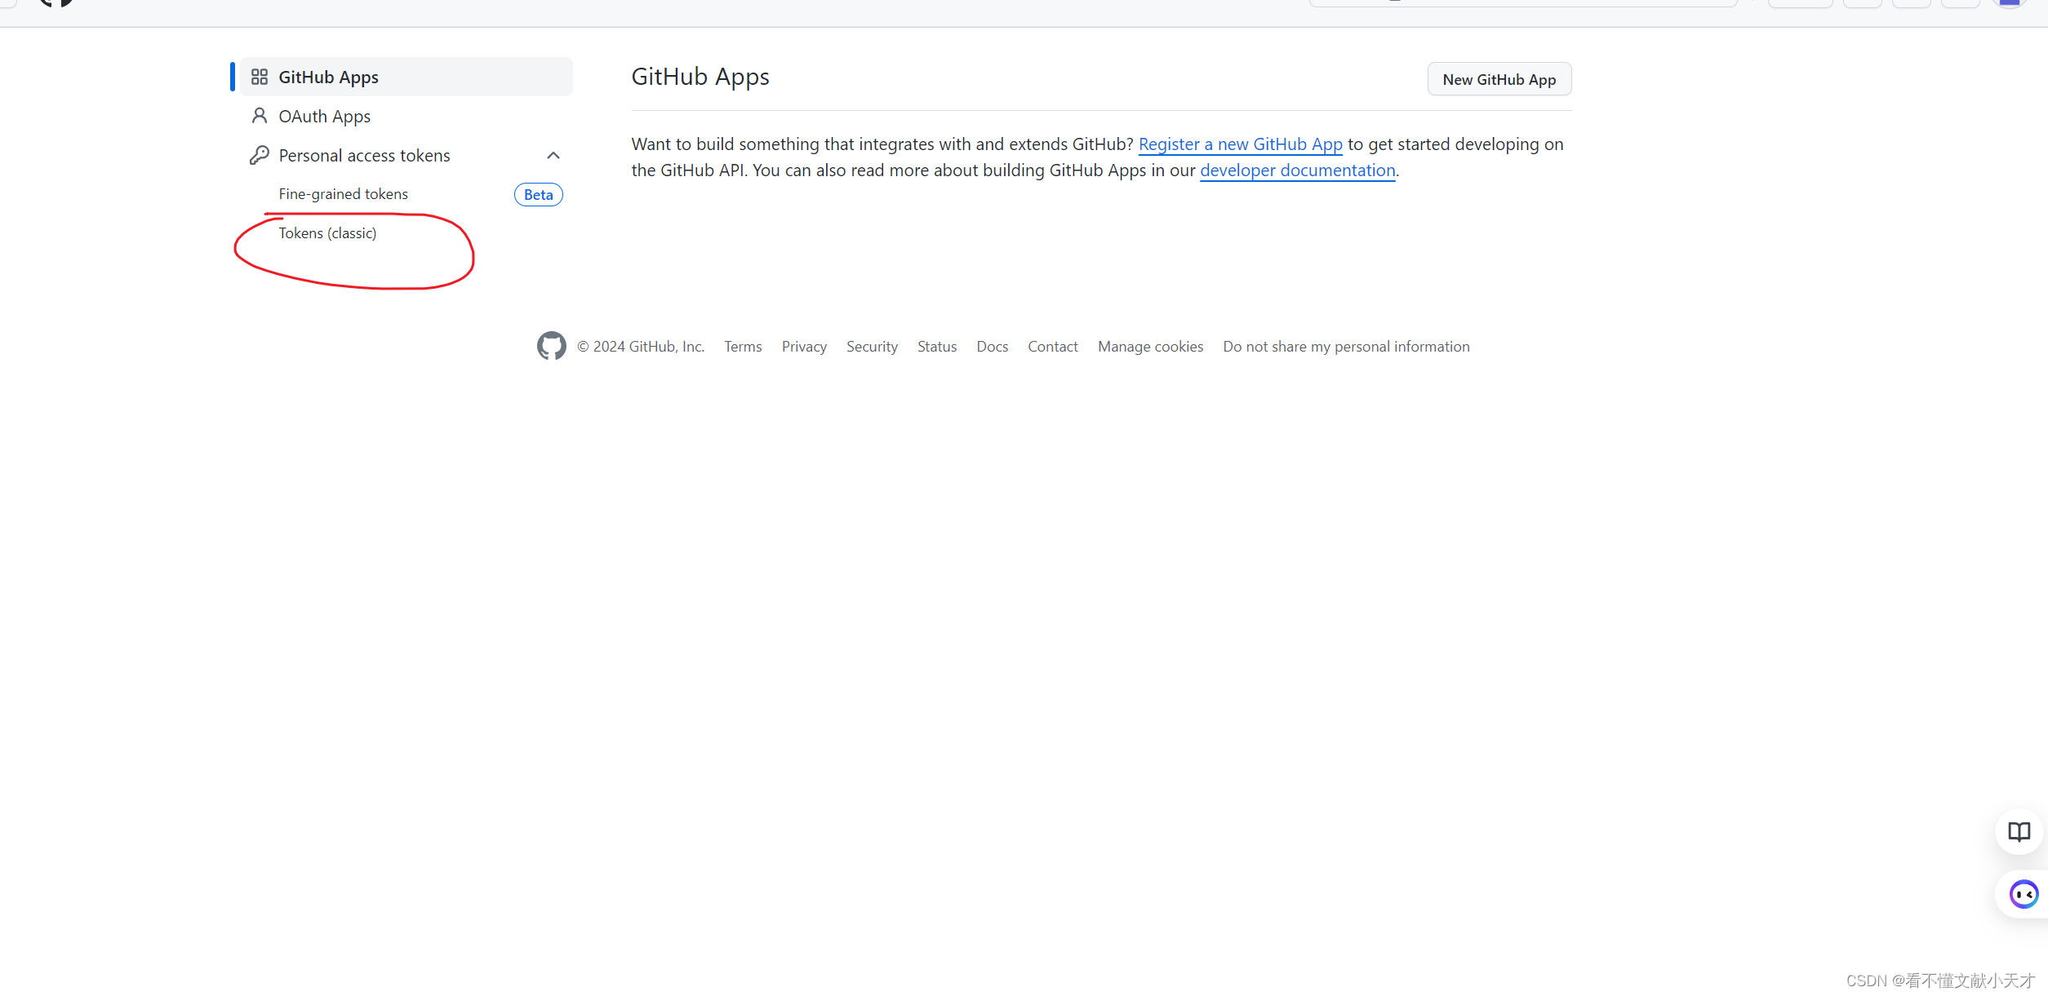Visit the Status footer link
This screenshot has height=996, width=2048.
[x=936, y=347]
